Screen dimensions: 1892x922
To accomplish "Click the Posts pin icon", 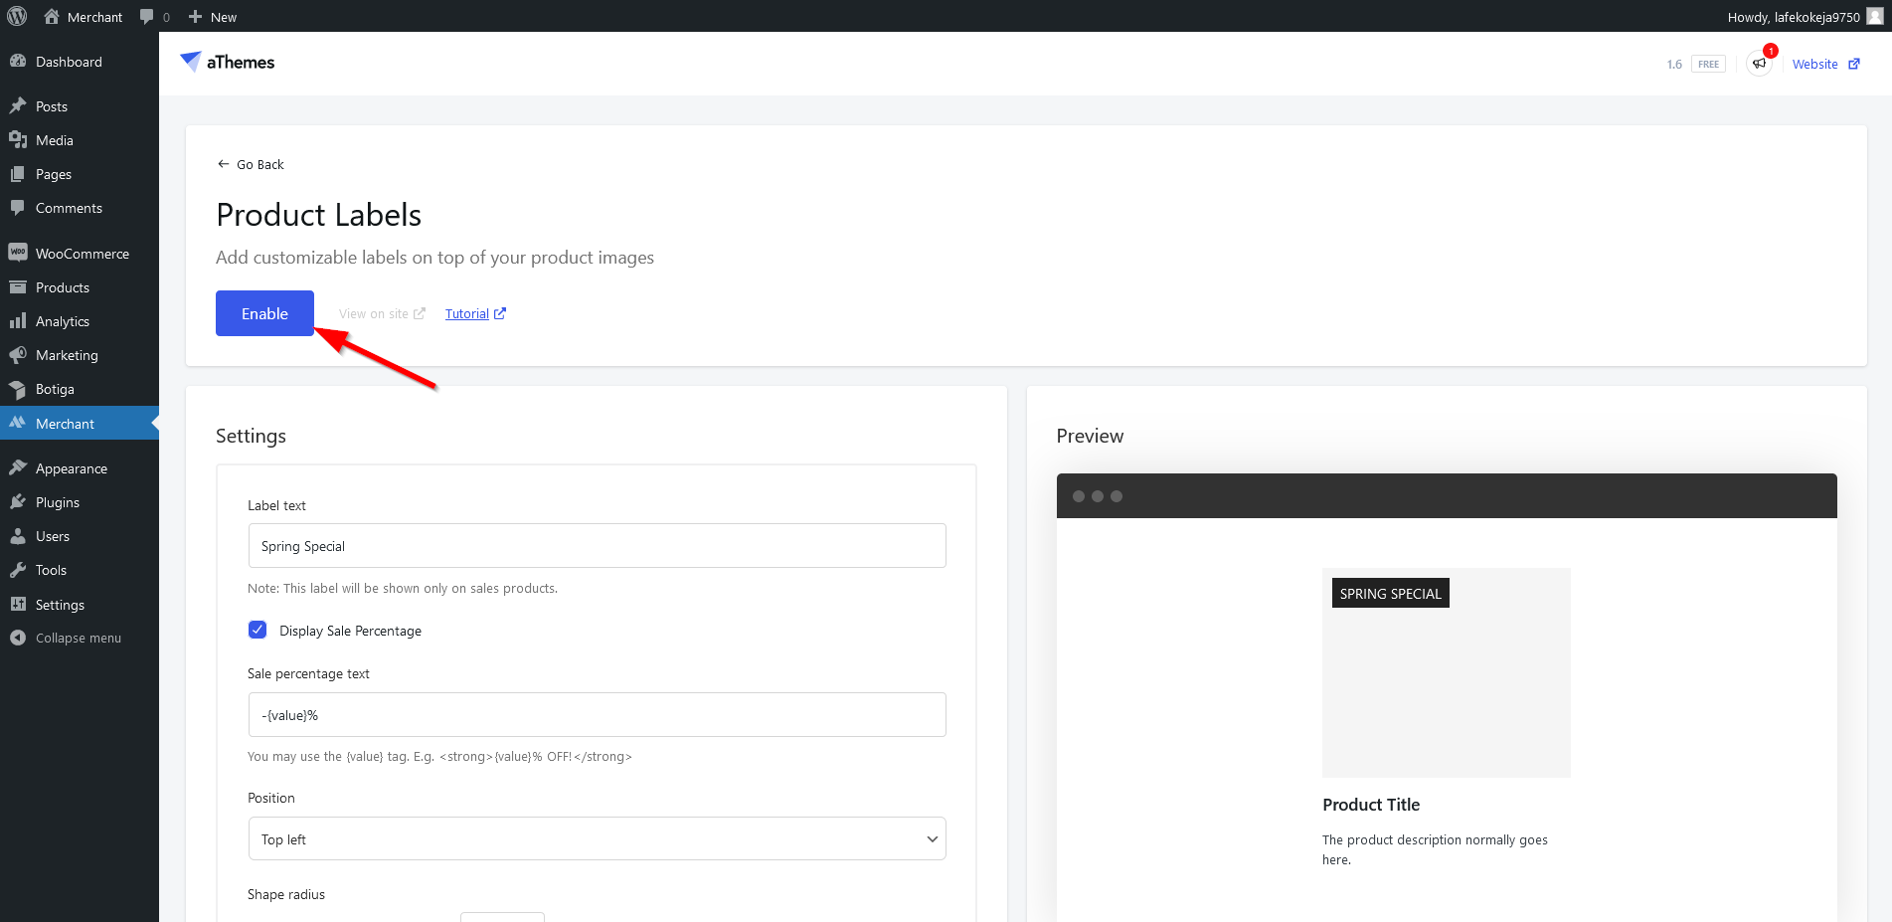I will coord(18,106).
